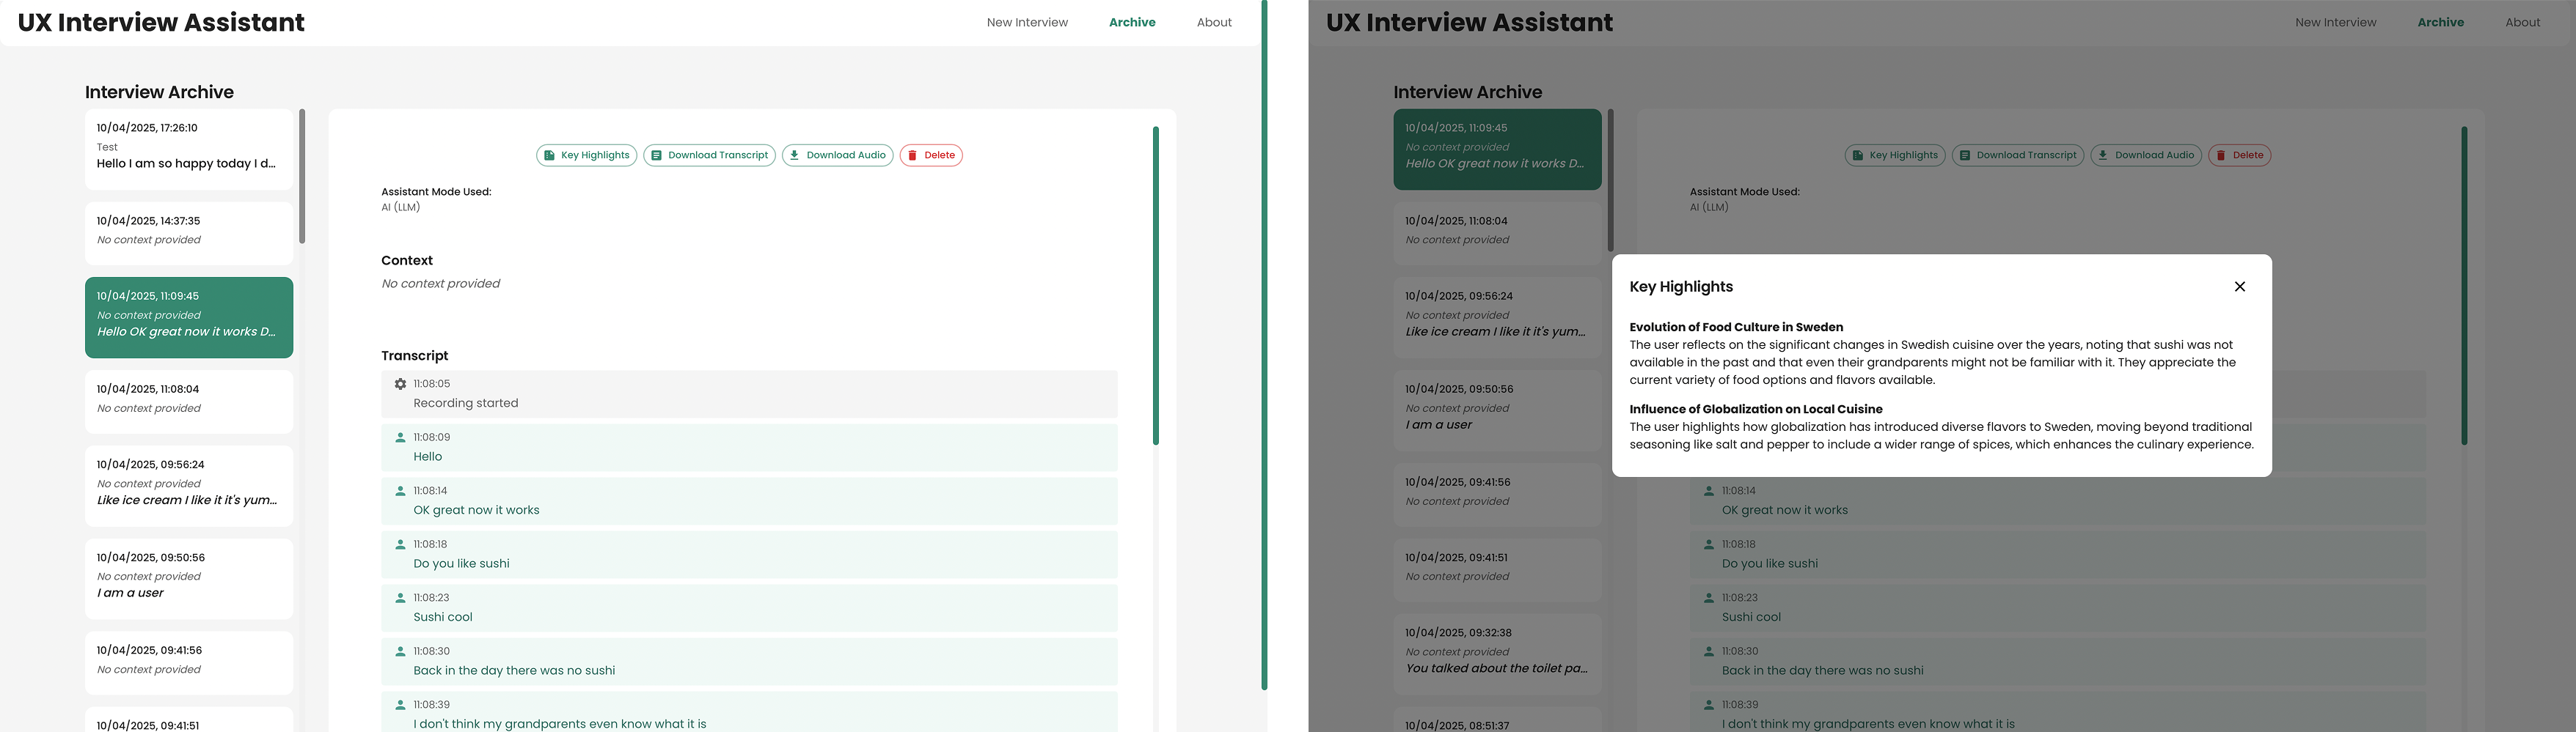Select the 17:26:10 Test interview card
2576x732 pixels.
[x=189, y=149]
